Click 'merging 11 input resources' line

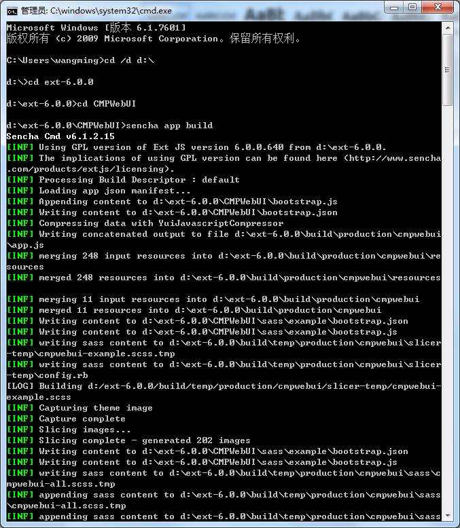(x=213, y=299)
